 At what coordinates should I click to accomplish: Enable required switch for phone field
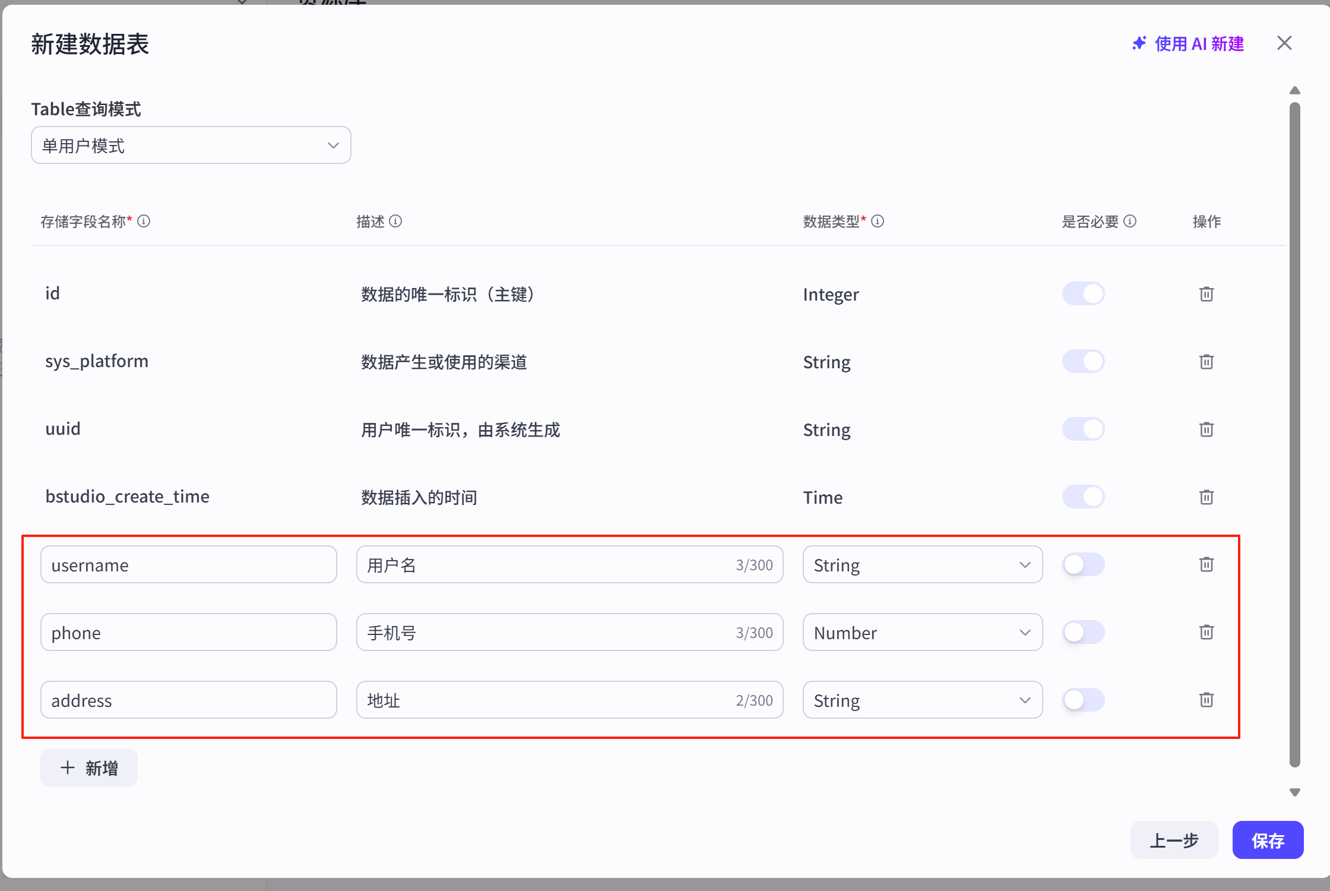click(x=1083, y=632)
